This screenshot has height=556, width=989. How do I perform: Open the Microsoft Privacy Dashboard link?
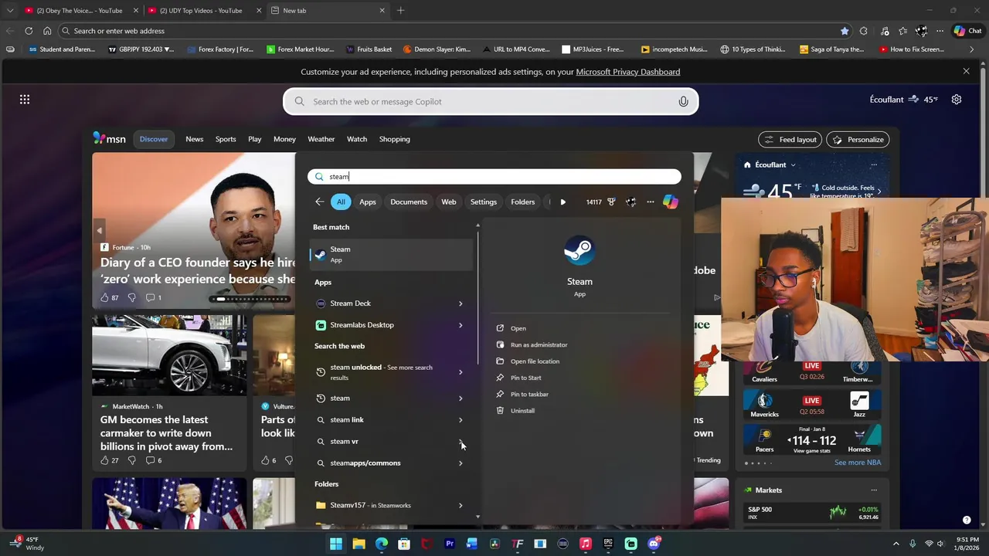(628, 72)
